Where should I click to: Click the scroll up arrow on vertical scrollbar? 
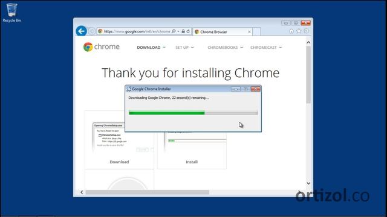point(308,42)
